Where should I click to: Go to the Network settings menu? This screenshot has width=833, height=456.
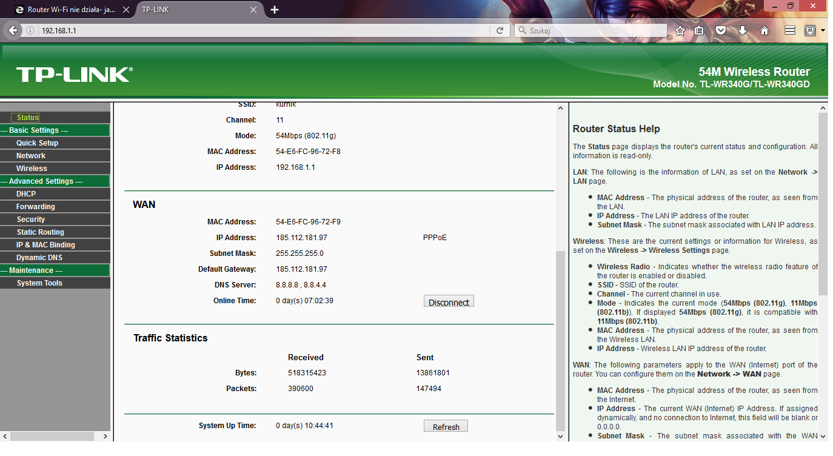tap(31, 156)
